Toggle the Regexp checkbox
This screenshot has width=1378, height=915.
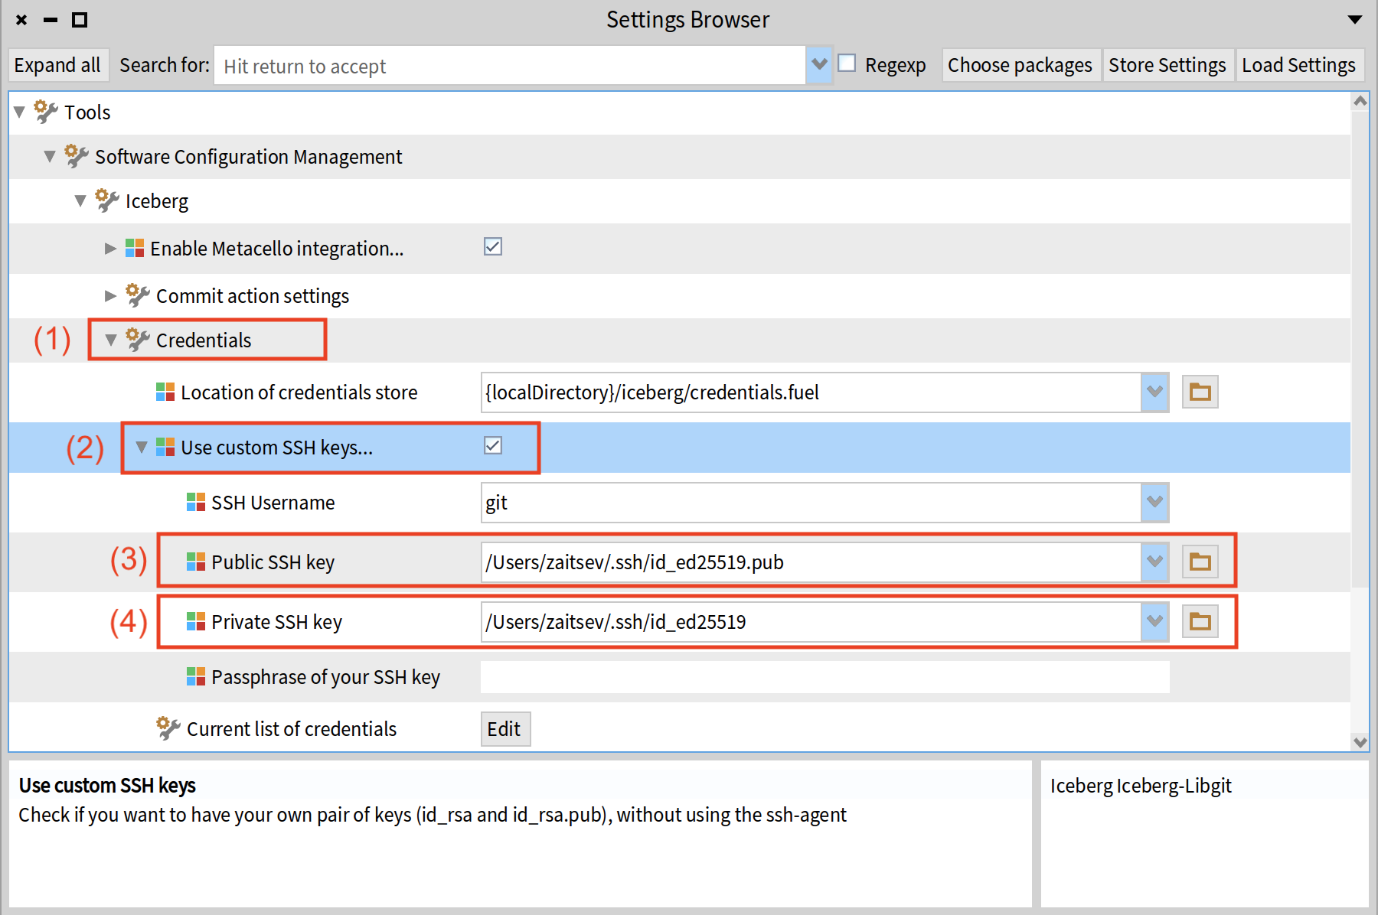(847, 63)
